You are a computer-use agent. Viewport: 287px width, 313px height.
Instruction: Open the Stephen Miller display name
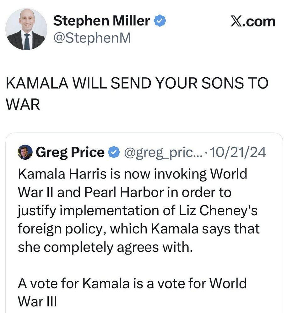pos(101,21)
